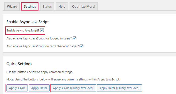Click 'Also enable Async JavaScript on cart/ checkout pages?' label
The image size is (176, 94).
[43, 46]
